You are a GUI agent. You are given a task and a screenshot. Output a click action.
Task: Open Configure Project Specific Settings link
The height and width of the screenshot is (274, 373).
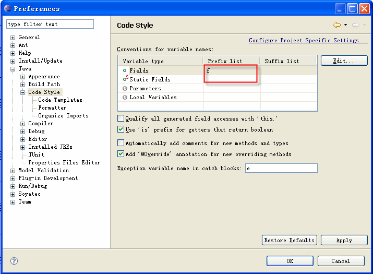308,41
